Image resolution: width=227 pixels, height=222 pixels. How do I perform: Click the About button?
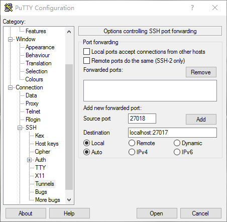26,213
